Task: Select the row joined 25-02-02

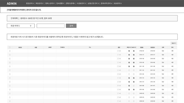Action: coord(10,51)
